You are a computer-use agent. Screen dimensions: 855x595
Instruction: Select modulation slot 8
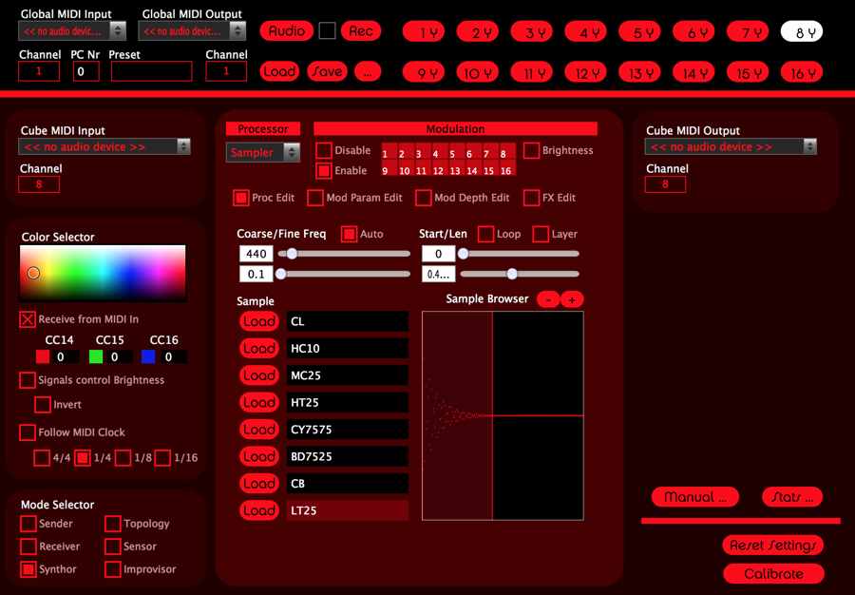(x=507, y=152)
